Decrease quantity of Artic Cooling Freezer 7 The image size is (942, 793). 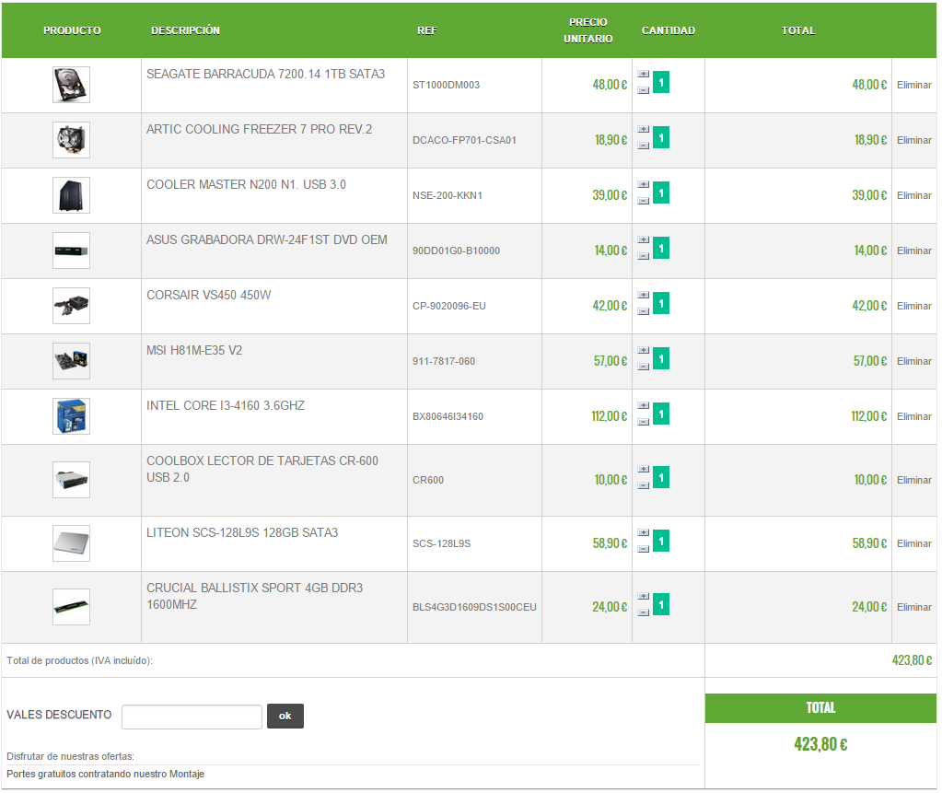tap(644, 146)
